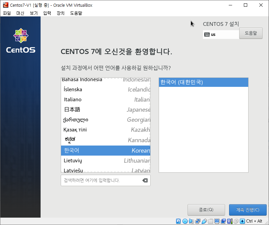Viewport: 269px width, 225px height.
Task: Click the network adapter status icon
Action: coord(198,221)
